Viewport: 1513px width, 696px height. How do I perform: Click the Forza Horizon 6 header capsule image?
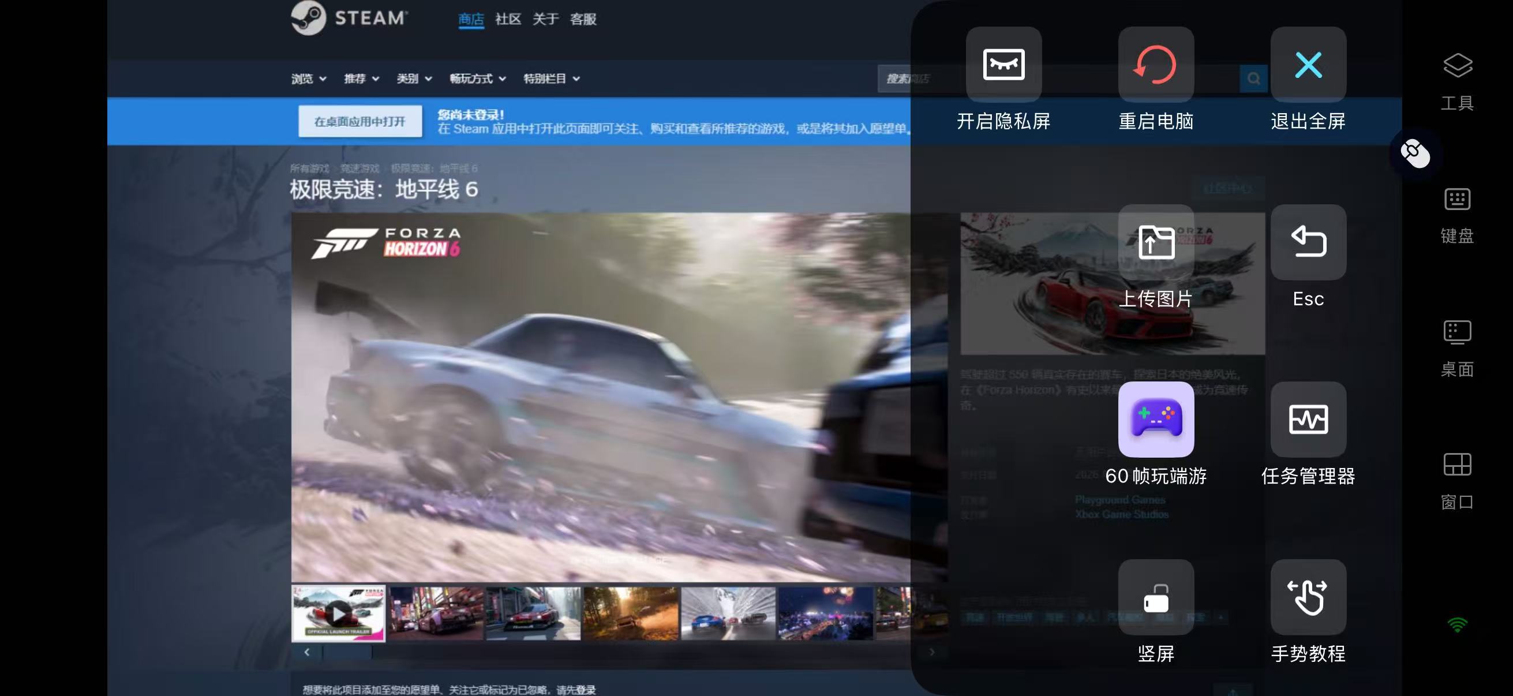1113,284
